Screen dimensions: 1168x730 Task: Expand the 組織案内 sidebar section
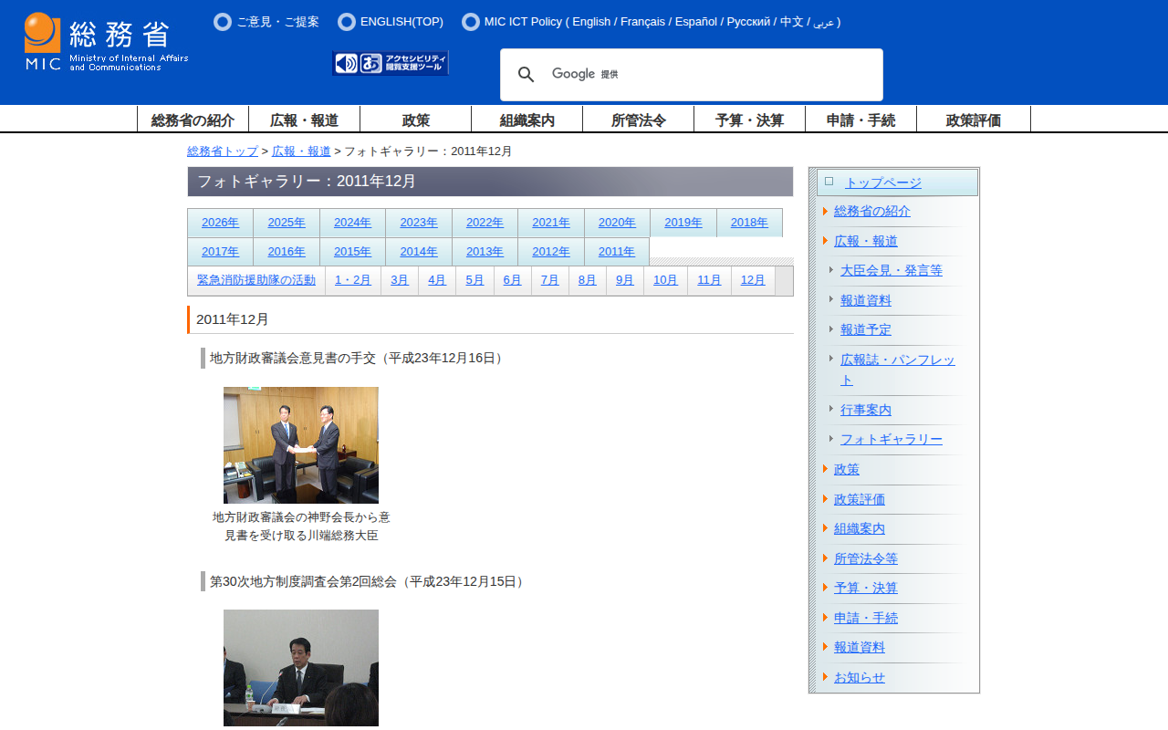pos(825,528)
